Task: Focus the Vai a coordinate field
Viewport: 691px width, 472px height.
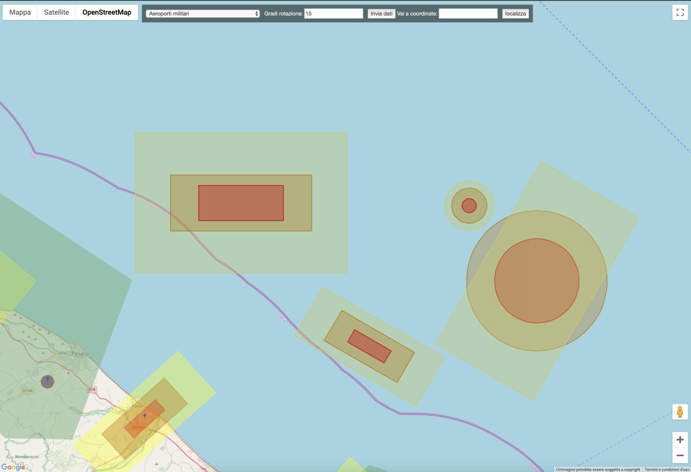Action: point(468,13)
